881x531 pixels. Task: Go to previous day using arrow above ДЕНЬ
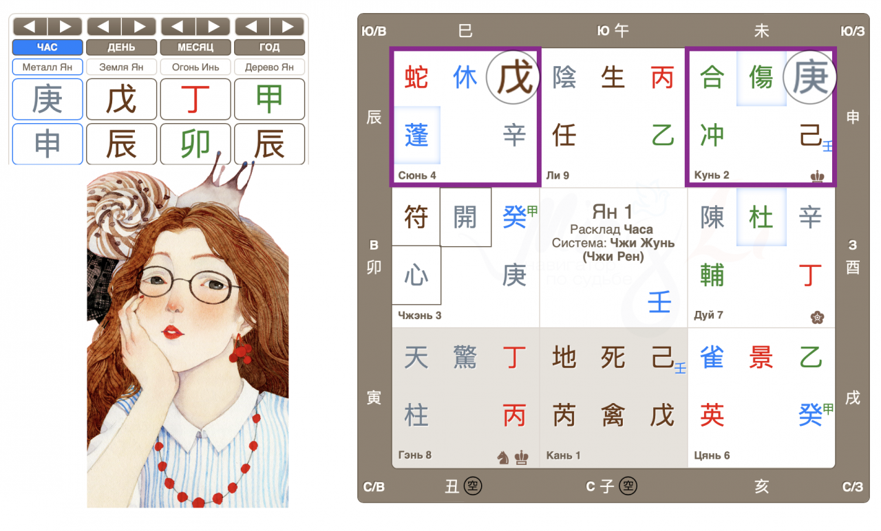tap(104, 27)
